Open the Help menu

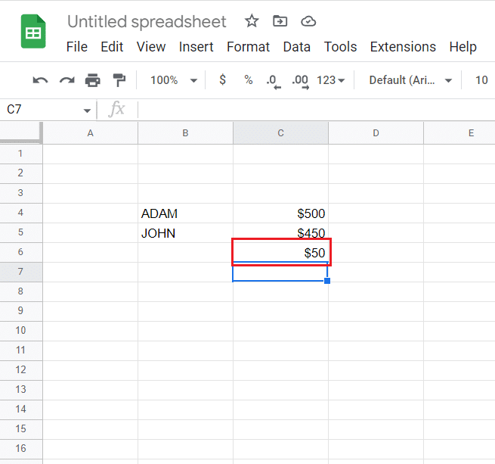(463, 47)
